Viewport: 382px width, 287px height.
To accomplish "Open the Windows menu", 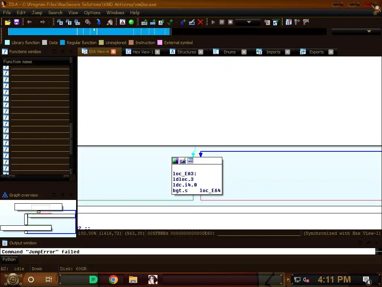I will pos(115,13).
